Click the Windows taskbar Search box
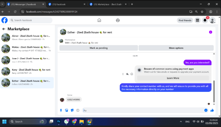This screenshot has height=127, width=221. pos(28,122)
